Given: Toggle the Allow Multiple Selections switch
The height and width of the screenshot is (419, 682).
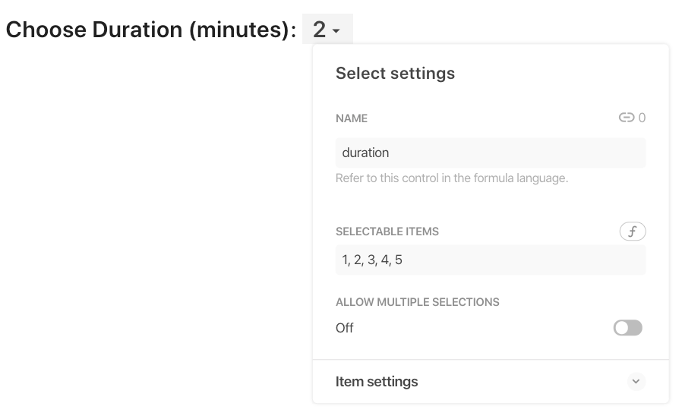Looking at the screenshot, I should point(628,328).
